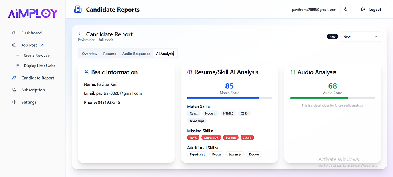The height and width of the screenshot is (177, 393).
Task: Click the Job Post briefcase icon
Action: click(x=14, y=45)
